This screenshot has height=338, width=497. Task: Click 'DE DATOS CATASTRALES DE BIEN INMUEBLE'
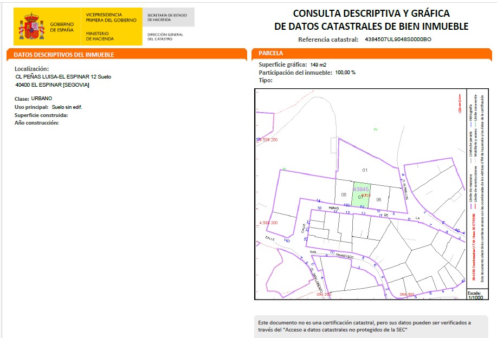(371, 27)
